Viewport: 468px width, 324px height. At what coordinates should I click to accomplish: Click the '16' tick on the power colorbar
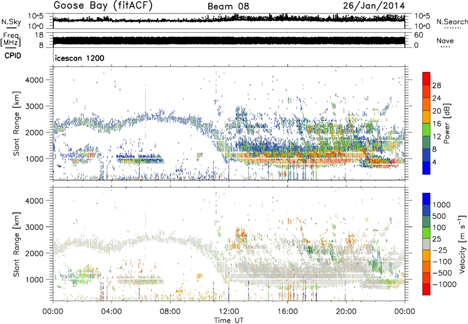436,124
